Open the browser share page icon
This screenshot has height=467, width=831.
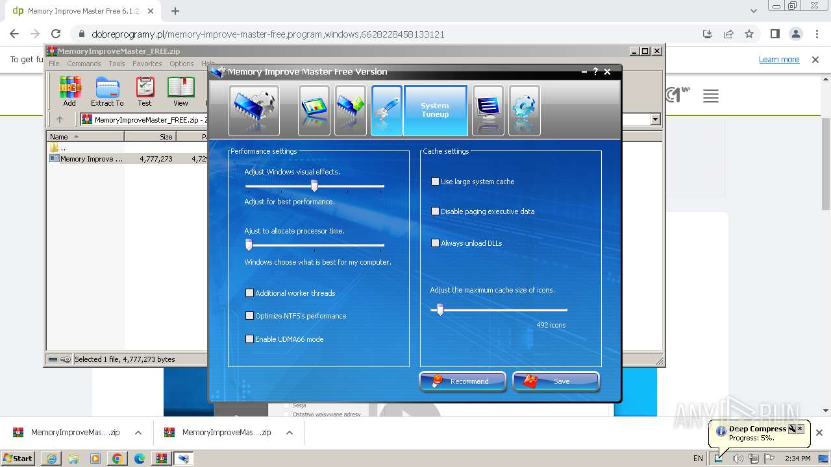(728, 34)
